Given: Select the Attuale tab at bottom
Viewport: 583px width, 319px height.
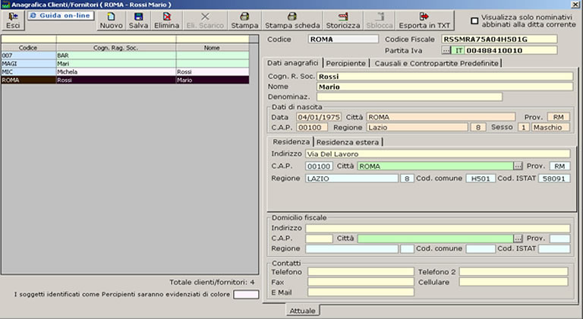Looking at the screenshot, I should [303, 310].
